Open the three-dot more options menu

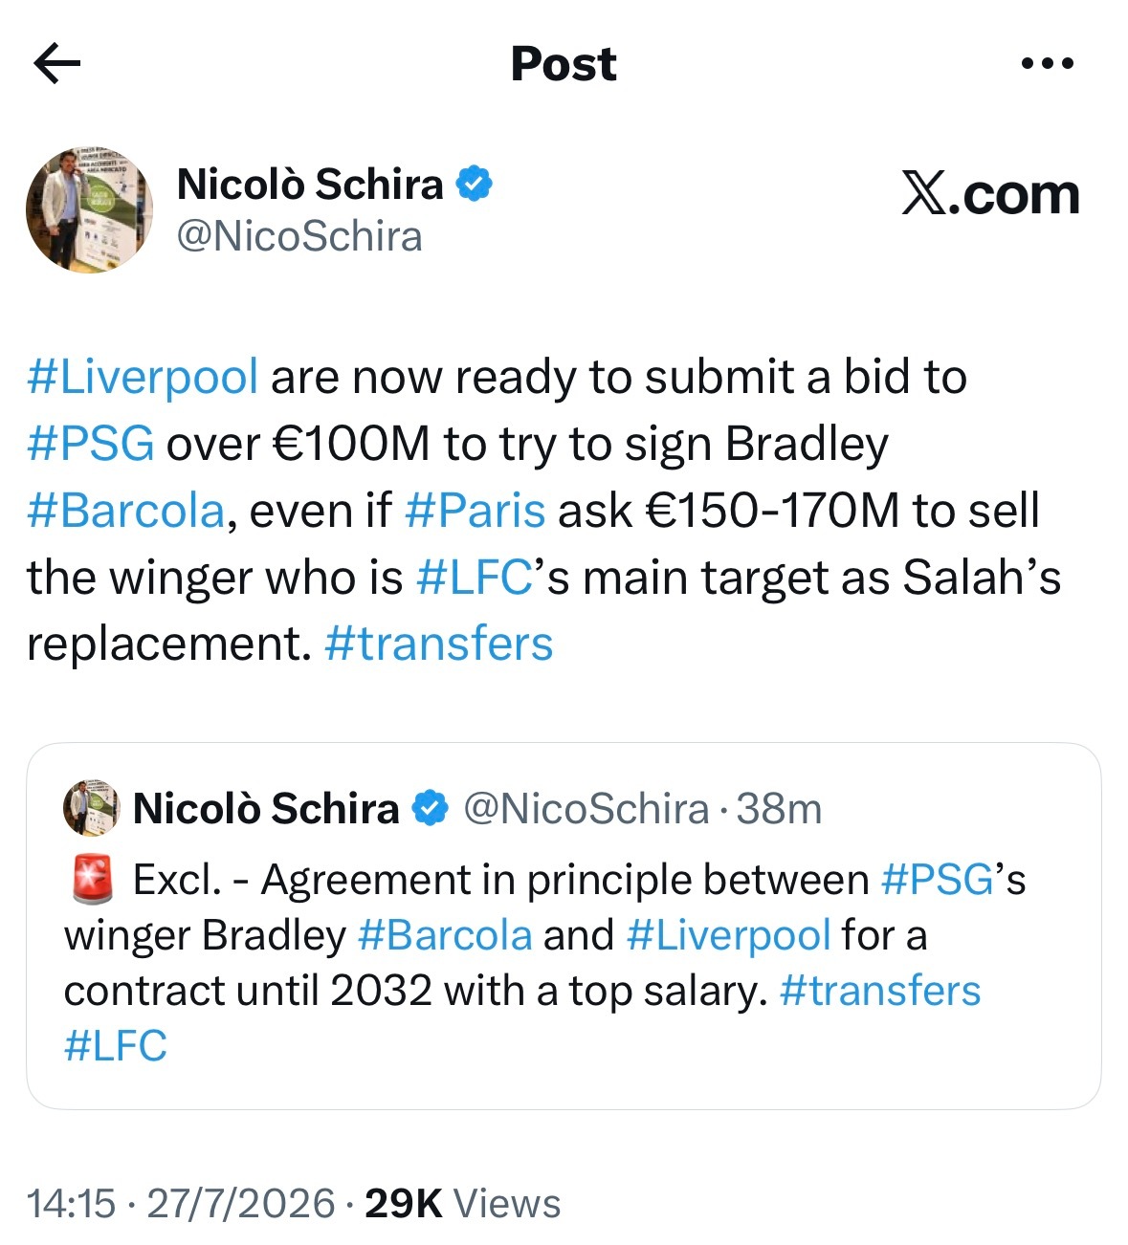coord(1048,64)
